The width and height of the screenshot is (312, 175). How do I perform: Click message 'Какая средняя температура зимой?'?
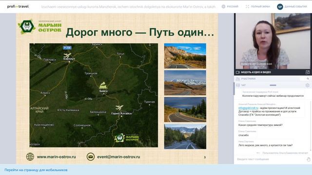pos(260,125)
